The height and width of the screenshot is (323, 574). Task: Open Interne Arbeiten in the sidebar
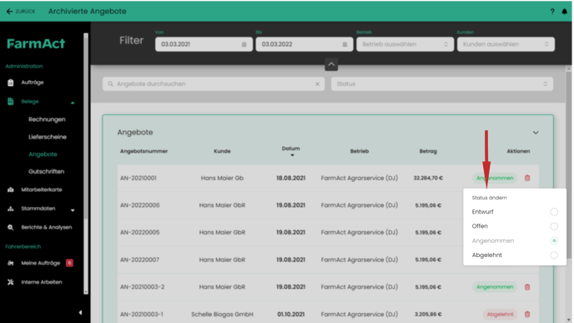[42, 282]
